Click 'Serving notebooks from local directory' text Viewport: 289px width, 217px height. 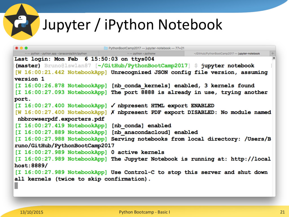click(x=176, y=139)
